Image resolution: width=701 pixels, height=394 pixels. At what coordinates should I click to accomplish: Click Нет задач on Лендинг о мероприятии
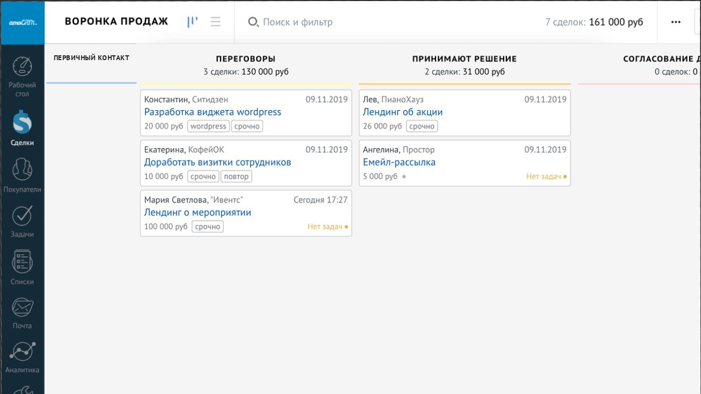[327, 227]
